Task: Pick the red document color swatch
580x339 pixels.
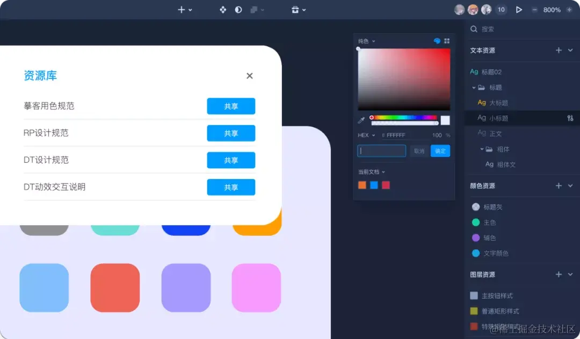Action: click(386, 185)
